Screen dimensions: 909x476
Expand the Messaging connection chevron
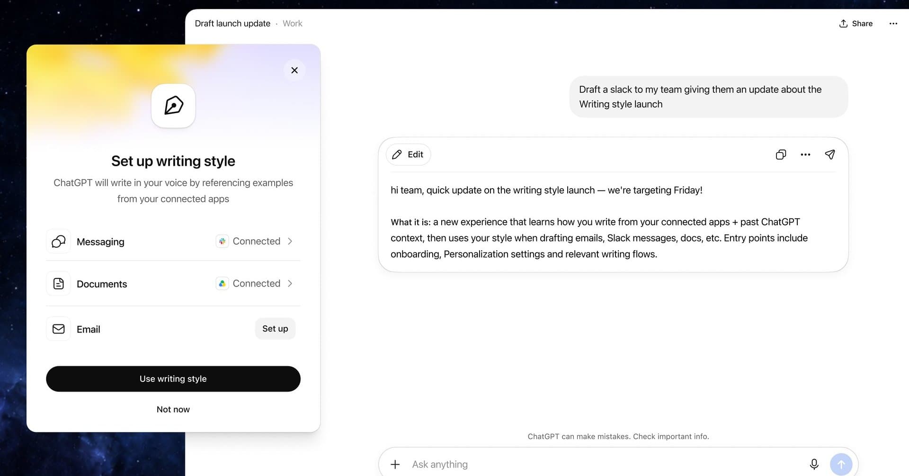tap(290, 241)
